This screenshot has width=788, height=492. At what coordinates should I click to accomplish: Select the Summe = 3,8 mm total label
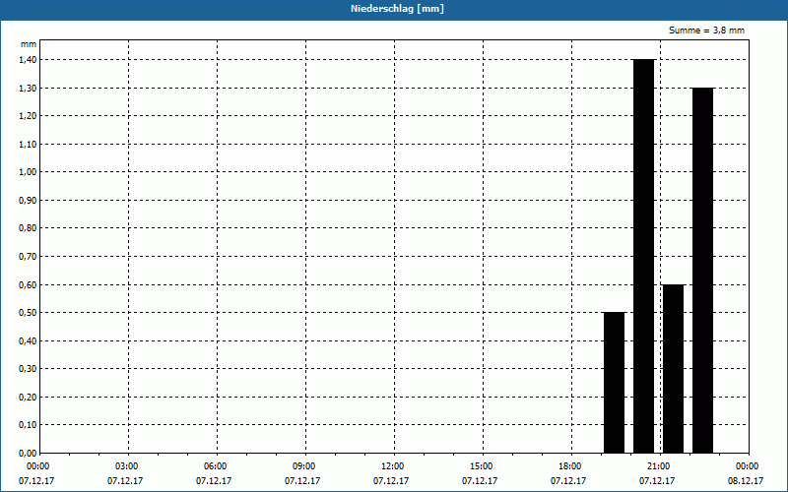pos(706,31)
